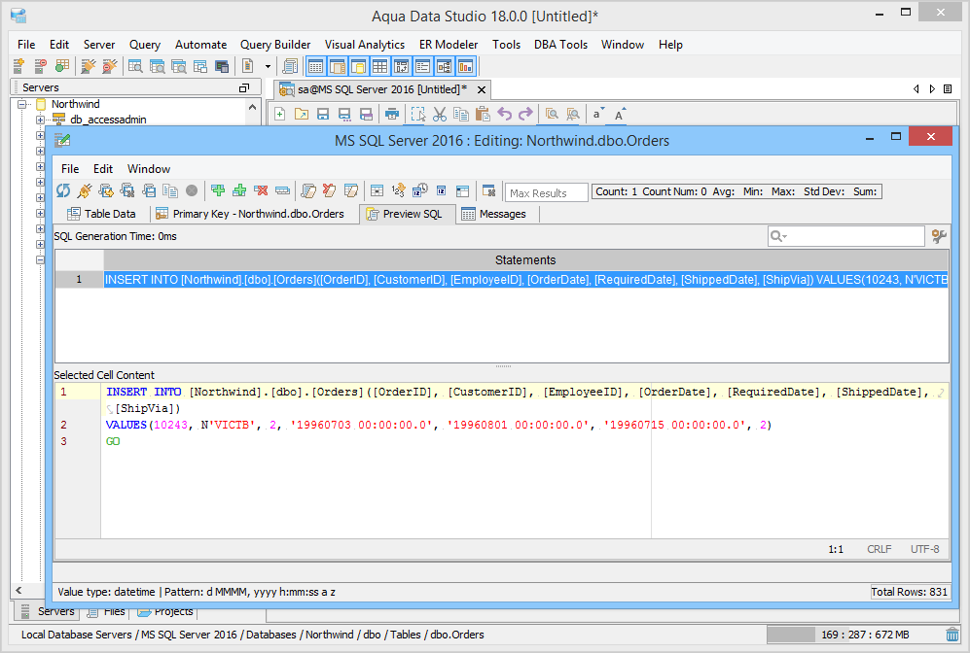Image resolution: width=970 pixels, height=653 pixels.
Task: Toggle the grid view toolbar button
Action: 379,66
